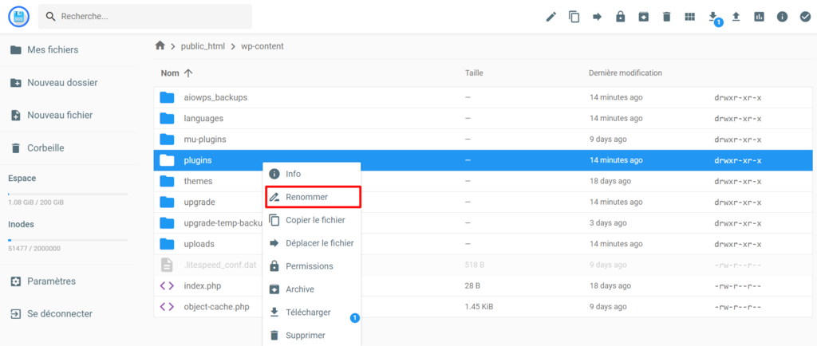Open the chart statistics icon in toolbar
Viewport: 817px width, 346px height.
click(x=760, y=17)
